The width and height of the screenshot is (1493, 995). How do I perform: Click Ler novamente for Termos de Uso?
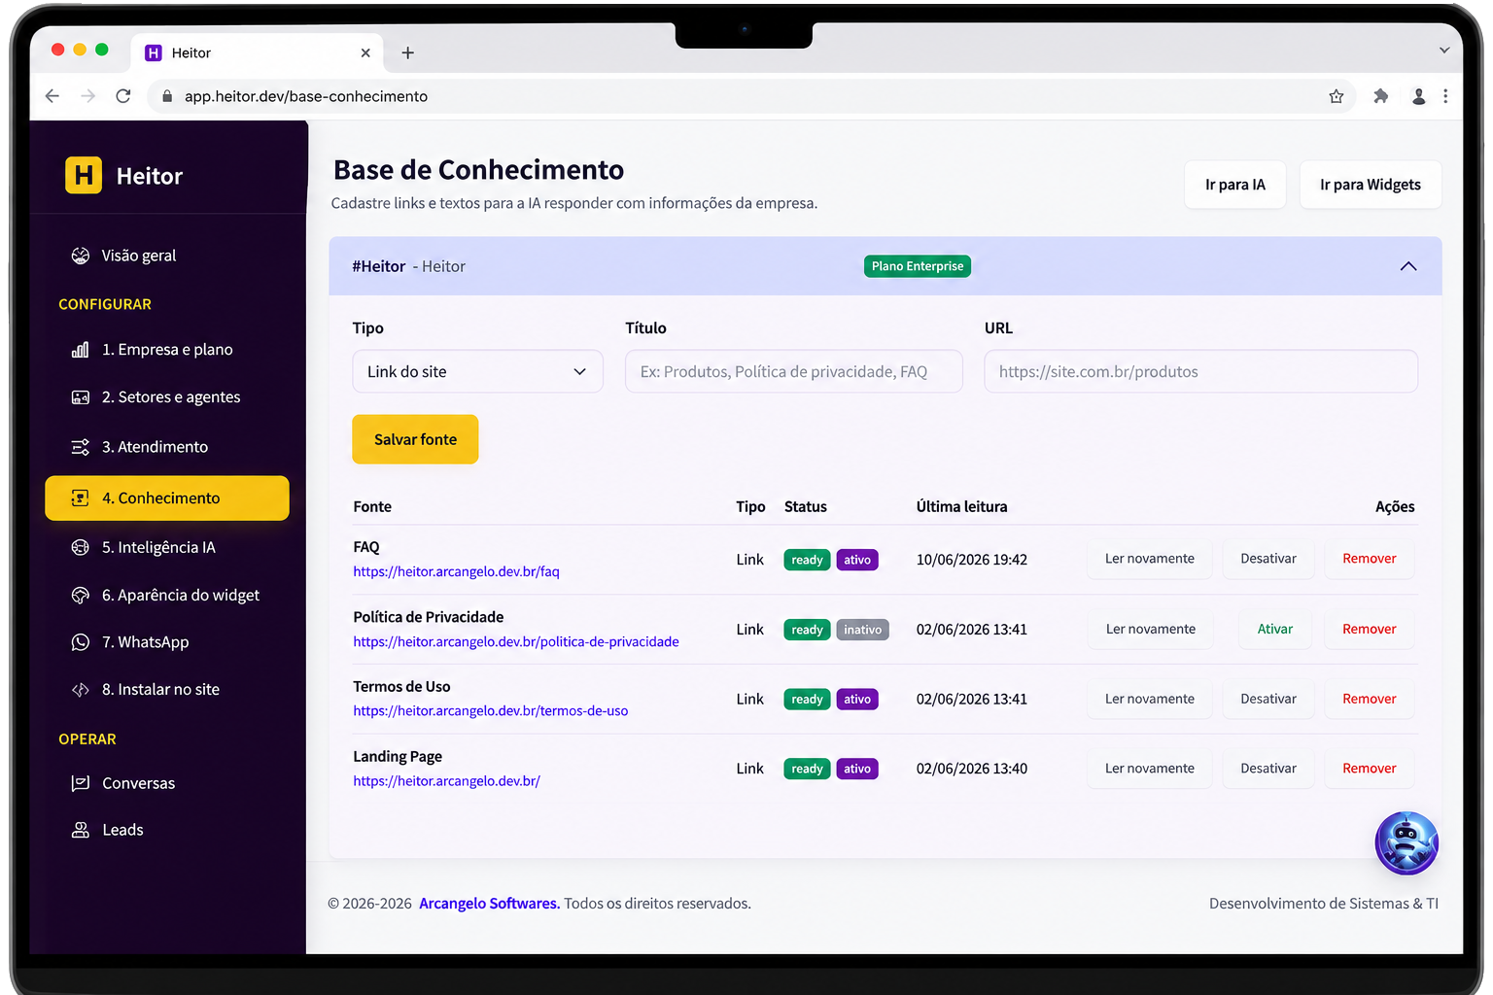(x=1150, y=699)
